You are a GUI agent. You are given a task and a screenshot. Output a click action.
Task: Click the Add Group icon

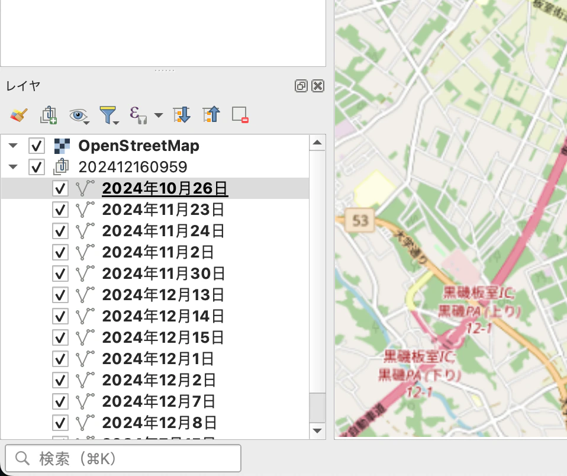pyautogui.click(x=49, y=115)
